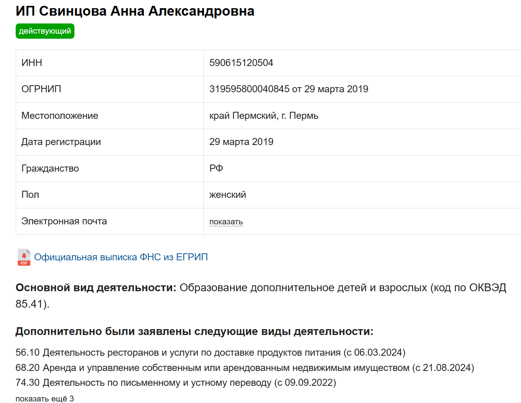Click the OGRNIP number 319595800040845
The height and width of the screenshot is (403, 521).
[249, 89]
